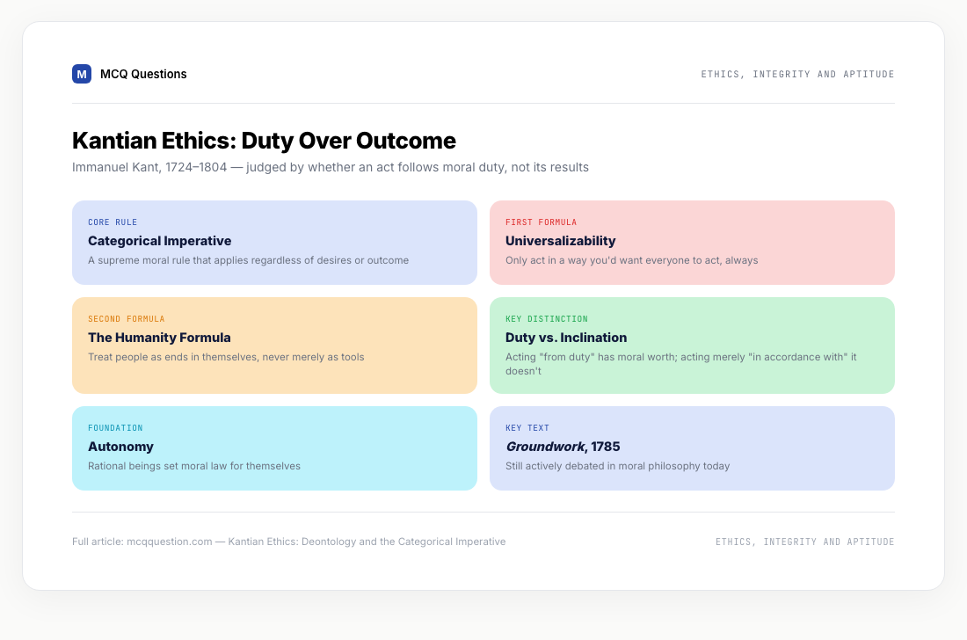Follow the Full article mcqquestion.com link
The image size is (967, 640).
(x=288, y=542)
